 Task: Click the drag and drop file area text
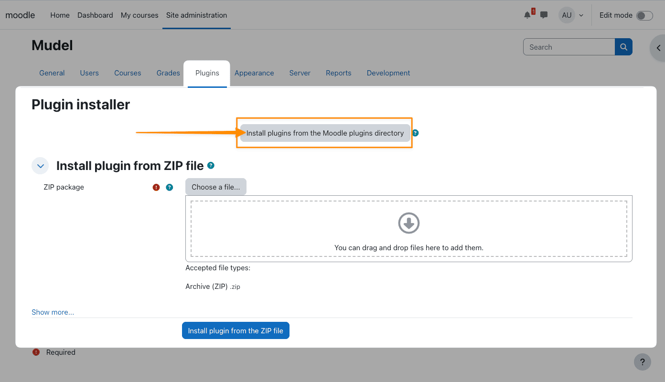pos(409,248)
